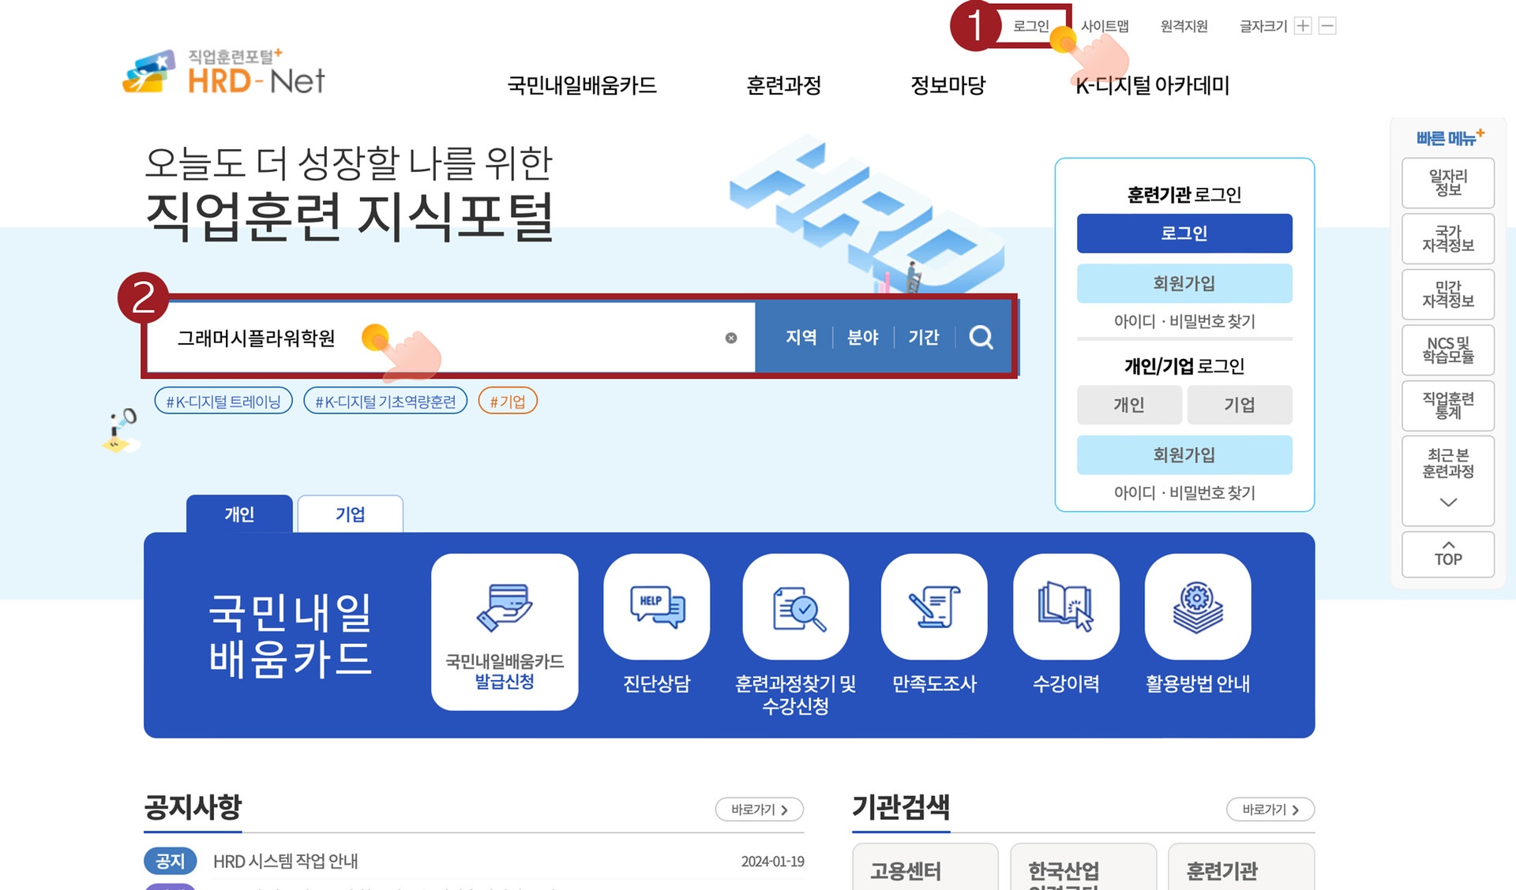Screen dimensions: 1516x890
Task: Switch to the 기업 tab
Action: (350, 514)
